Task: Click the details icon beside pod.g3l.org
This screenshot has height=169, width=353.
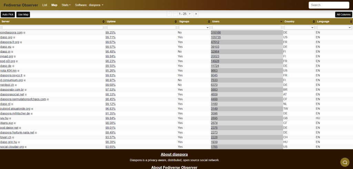Action: [x=17, y=61]
